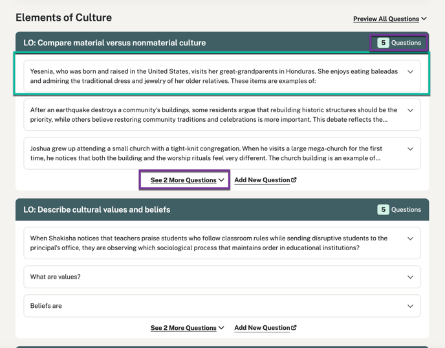Expand Joshua mega-church question chevron
Viewport: 445px width, 348px height.
pos(410,149)
